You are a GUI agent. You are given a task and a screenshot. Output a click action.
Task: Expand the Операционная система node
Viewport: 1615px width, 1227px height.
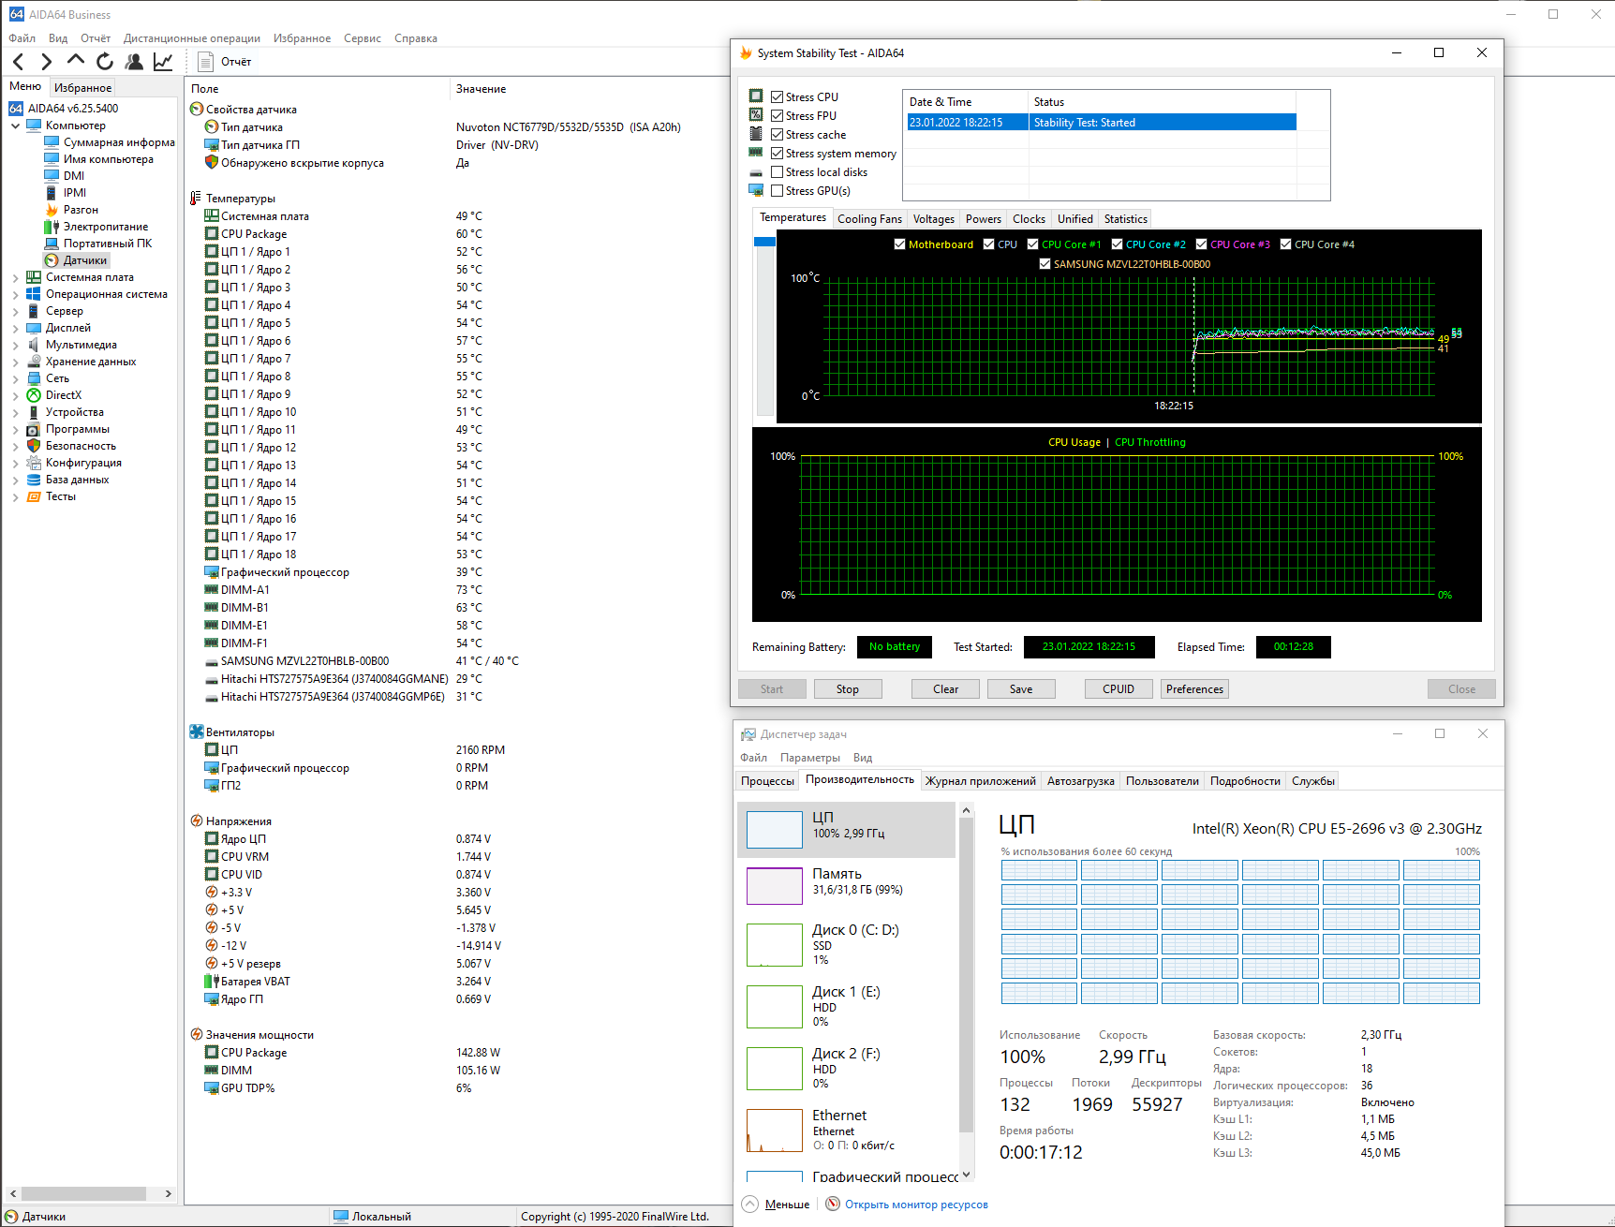click(15, 294)
